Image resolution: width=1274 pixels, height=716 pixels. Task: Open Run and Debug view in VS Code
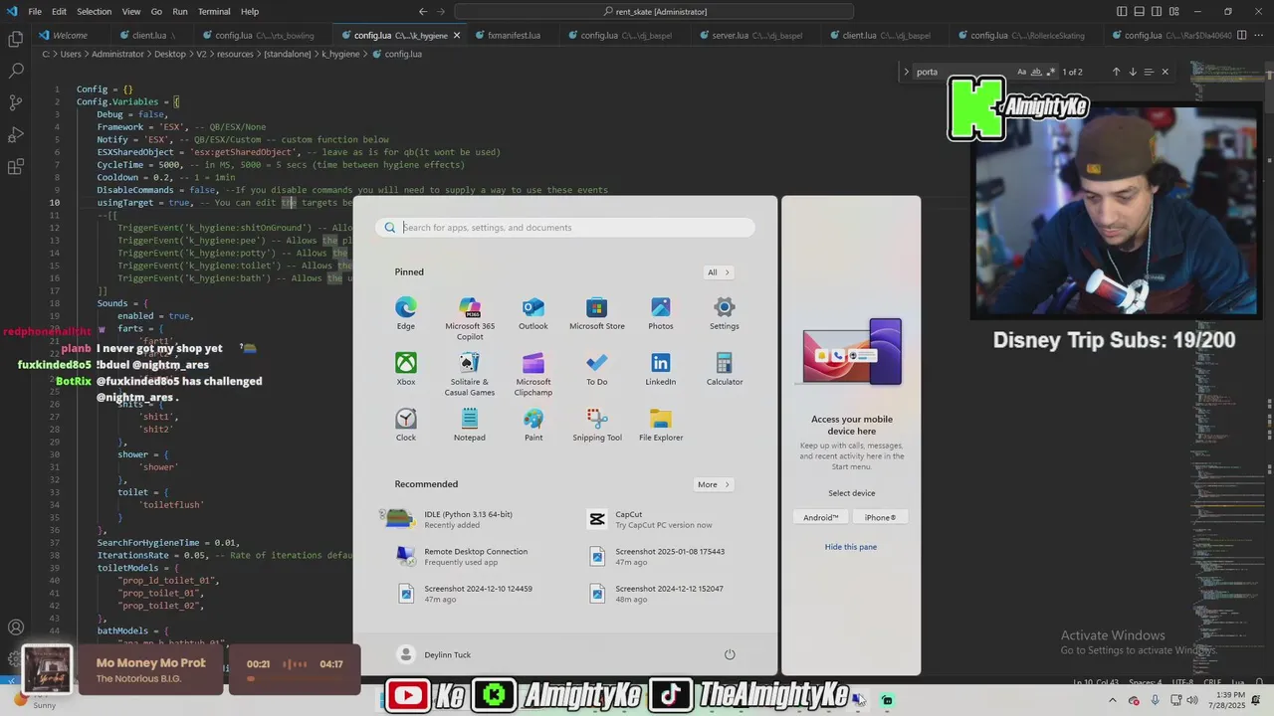coord(16,134)
